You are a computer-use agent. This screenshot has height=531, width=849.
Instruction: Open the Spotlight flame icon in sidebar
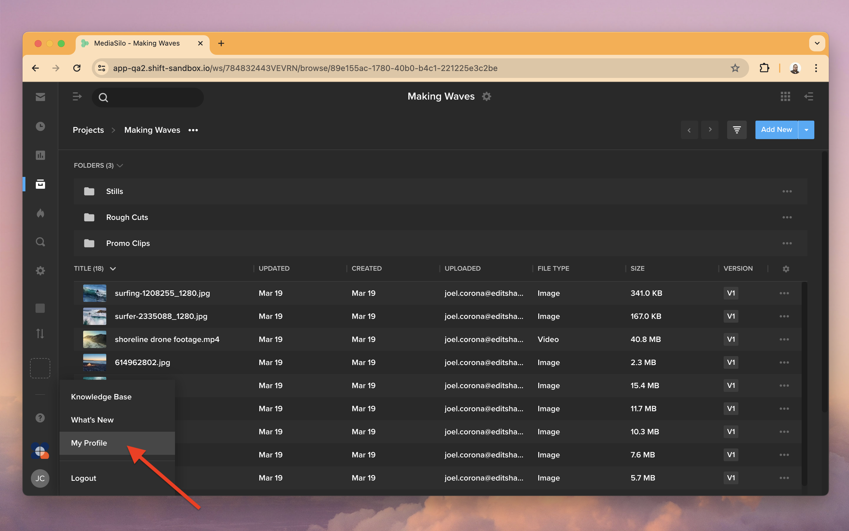pos(40,213)
